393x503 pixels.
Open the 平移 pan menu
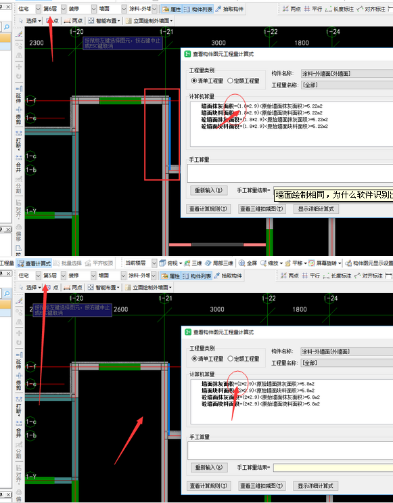click(295, 263)
